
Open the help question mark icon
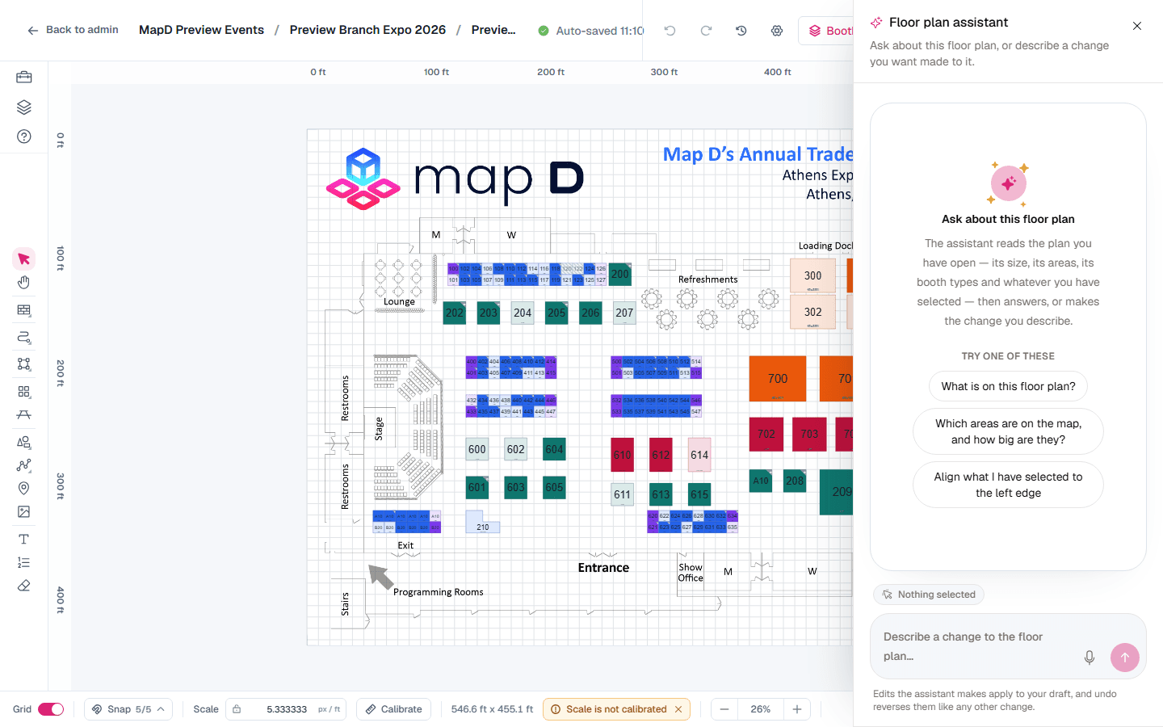23,137
